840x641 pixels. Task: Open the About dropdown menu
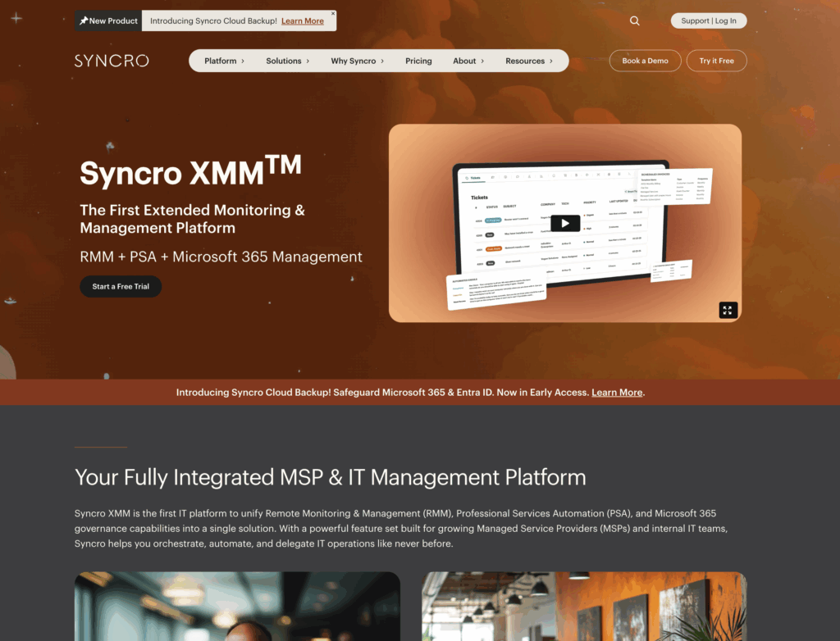[468, 61]
